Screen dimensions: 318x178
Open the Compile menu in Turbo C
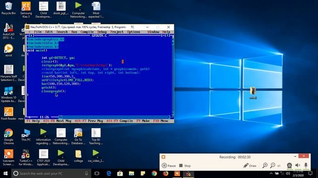(x=87, y=32)
